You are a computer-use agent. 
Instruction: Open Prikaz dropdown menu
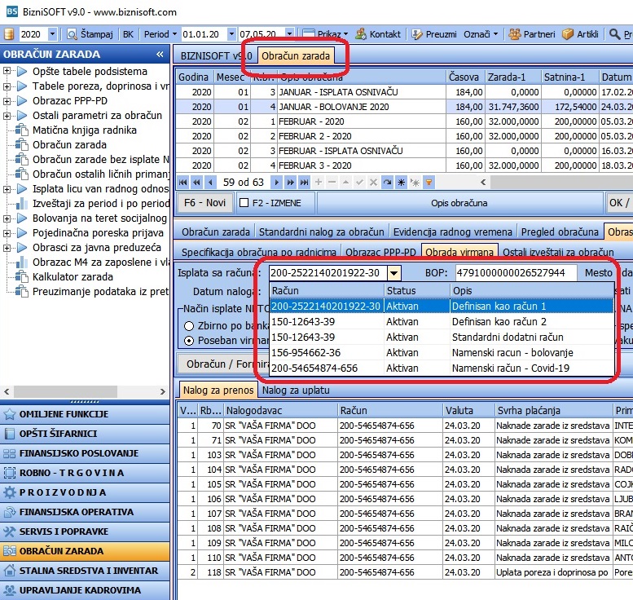[x=325, y=34]
